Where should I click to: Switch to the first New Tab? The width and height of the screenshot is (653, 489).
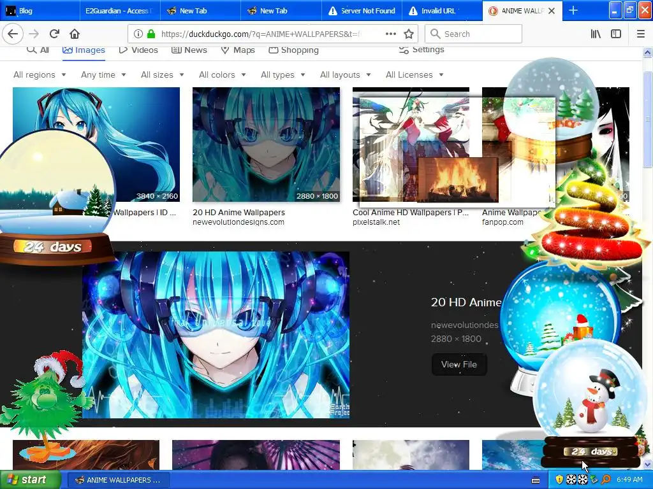point(200,11)
